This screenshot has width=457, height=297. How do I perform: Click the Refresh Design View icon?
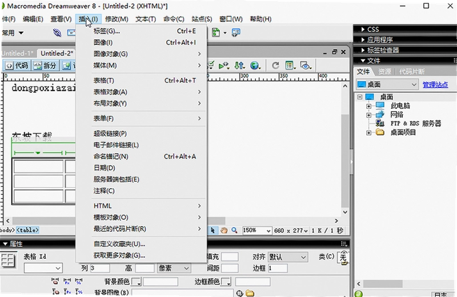pos(275,66)
